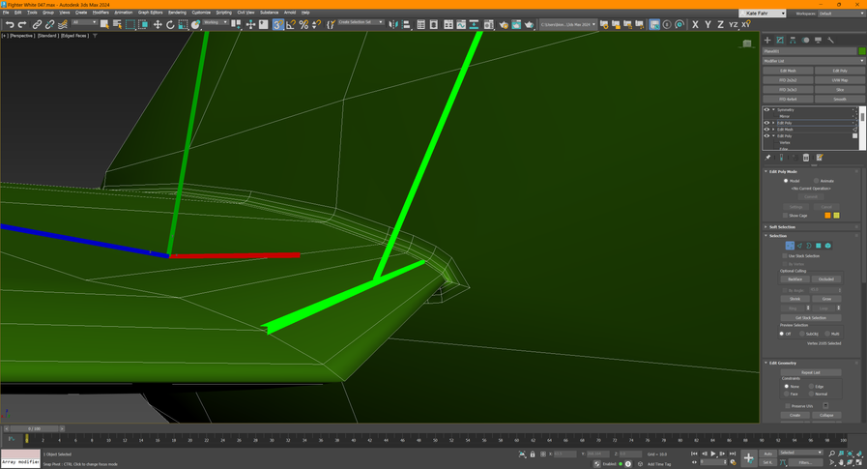Activate the Select and Link chain tool
The width and height of the screenshot is (867, 469).
pos(37,24)
